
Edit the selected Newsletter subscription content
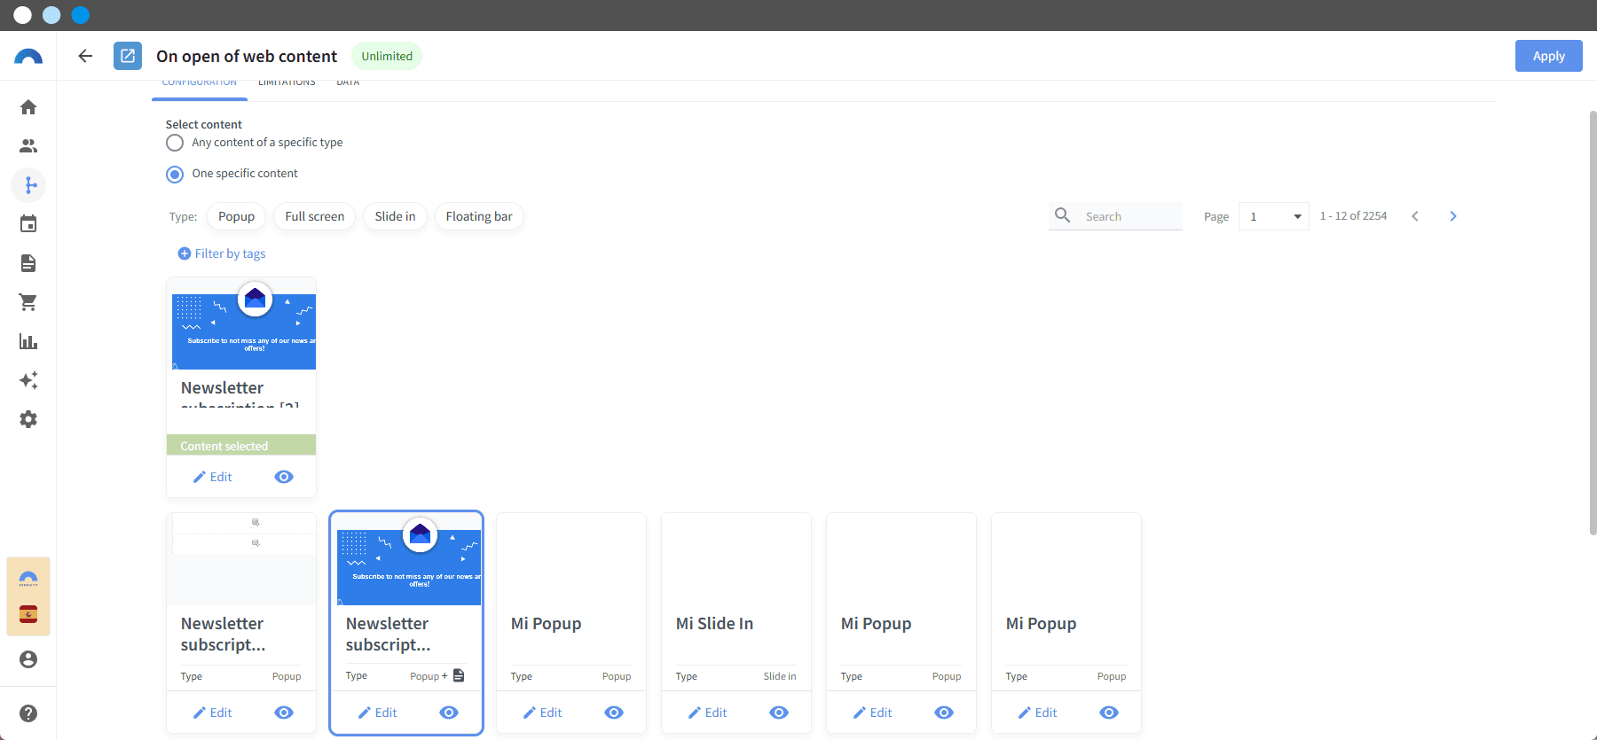pyautogui.click(x=213, y=477)
